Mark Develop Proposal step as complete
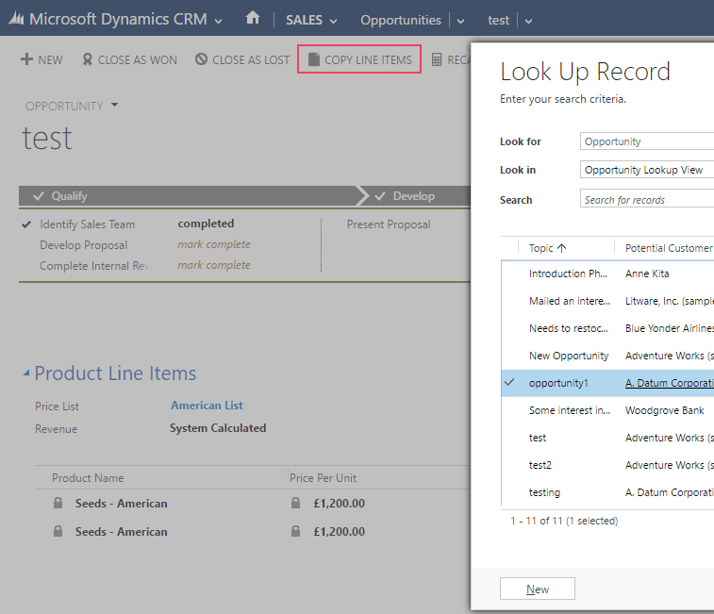The height and width of the screenshot is (614, 714). [214, 244]
